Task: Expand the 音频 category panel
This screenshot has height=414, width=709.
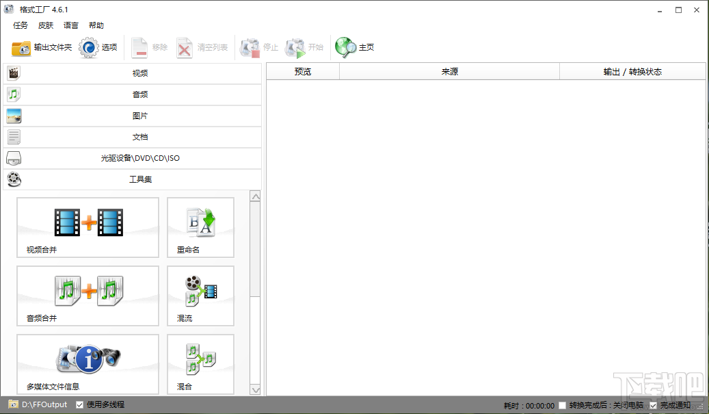Action: click(133, 94)
